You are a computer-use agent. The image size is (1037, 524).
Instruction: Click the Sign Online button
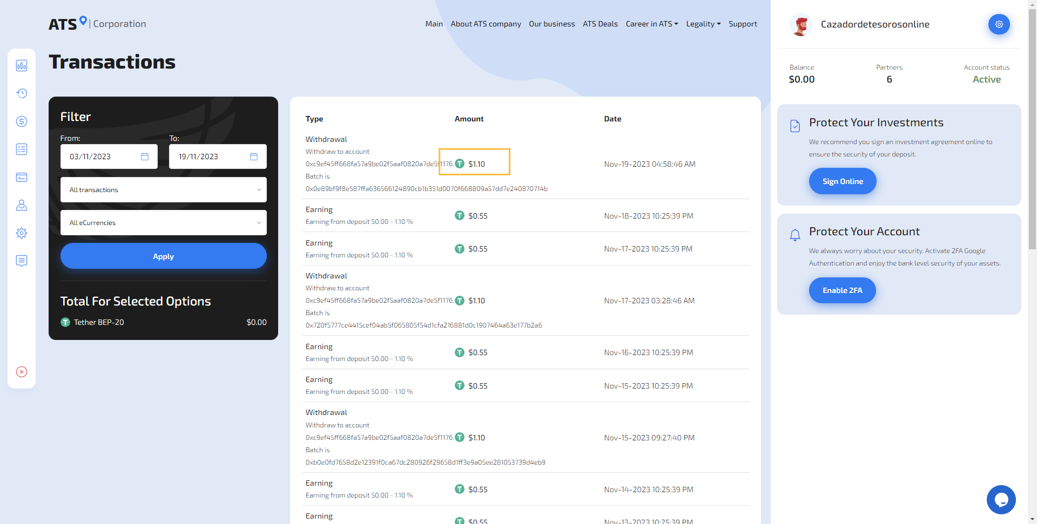842,181
